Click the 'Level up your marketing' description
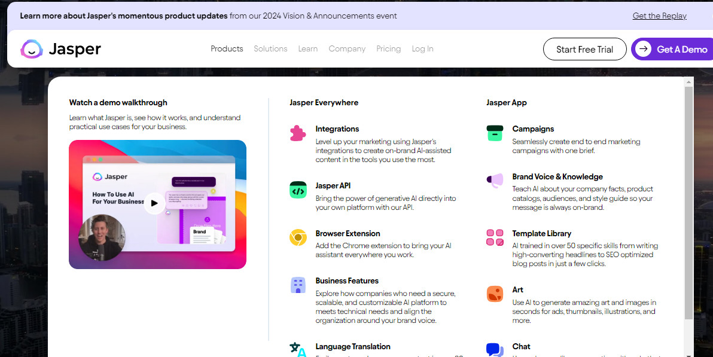The image size is (713, 357). click(383, 151)
